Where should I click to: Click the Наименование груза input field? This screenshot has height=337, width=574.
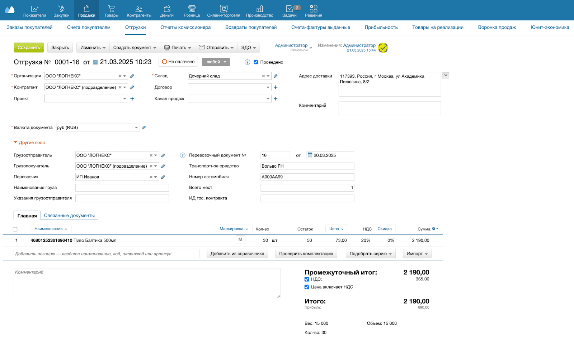click(x=122, y=188)
